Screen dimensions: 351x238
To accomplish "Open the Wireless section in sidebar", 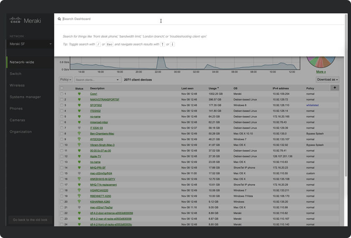I will (17, 85).
